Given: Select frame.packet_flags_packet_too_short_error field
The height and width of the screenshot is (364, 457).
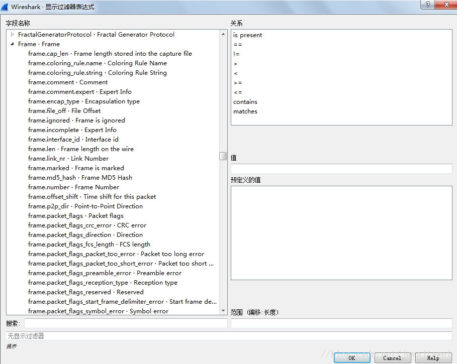Looking at the screenshot, I should [121, 264].
